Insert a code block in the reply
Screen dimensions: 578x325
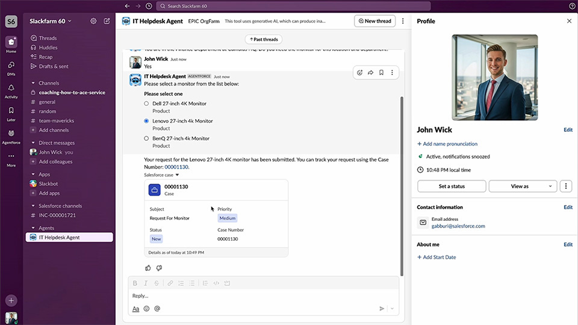click(227, 283)
